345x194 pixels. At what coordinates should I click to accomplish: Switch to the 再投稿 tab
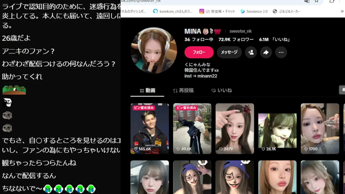183,91
